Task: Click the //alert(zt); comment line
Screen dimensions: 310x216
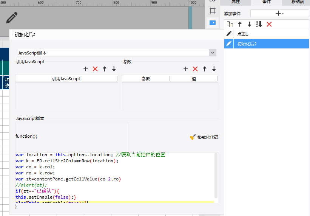Action: point(31,185)
